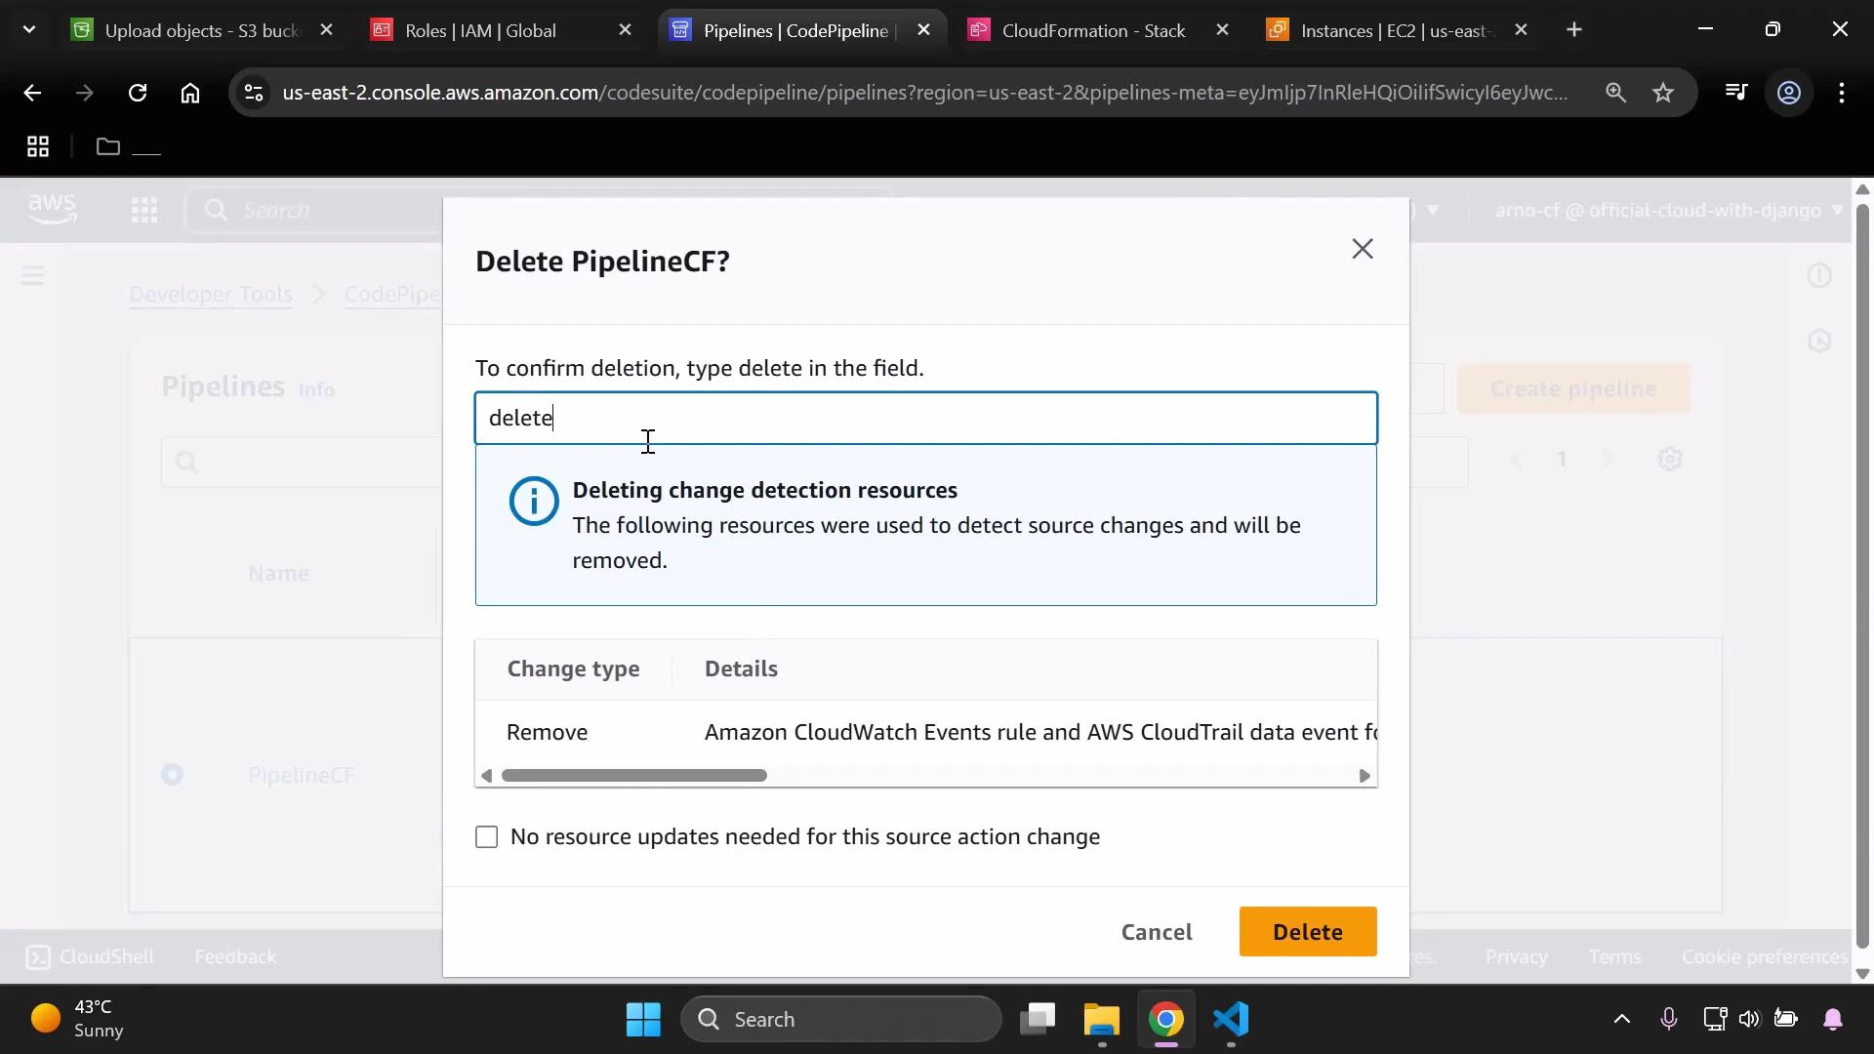Open the Developer Tools breadcrumb link
This screenshot has height=1054, width=1874.
(212, 294)
